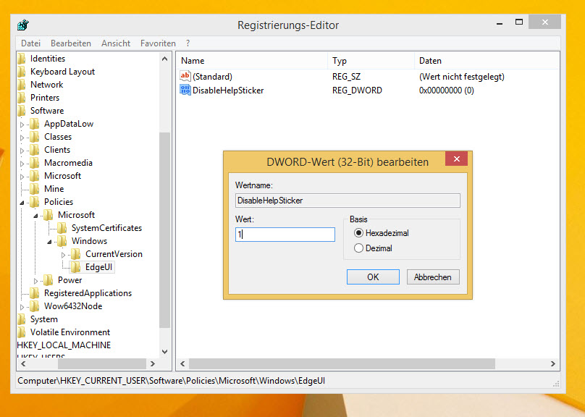Expand the Macromedia tree node
The width and height of the screenshot is (585, 417).
coord(22,164)
